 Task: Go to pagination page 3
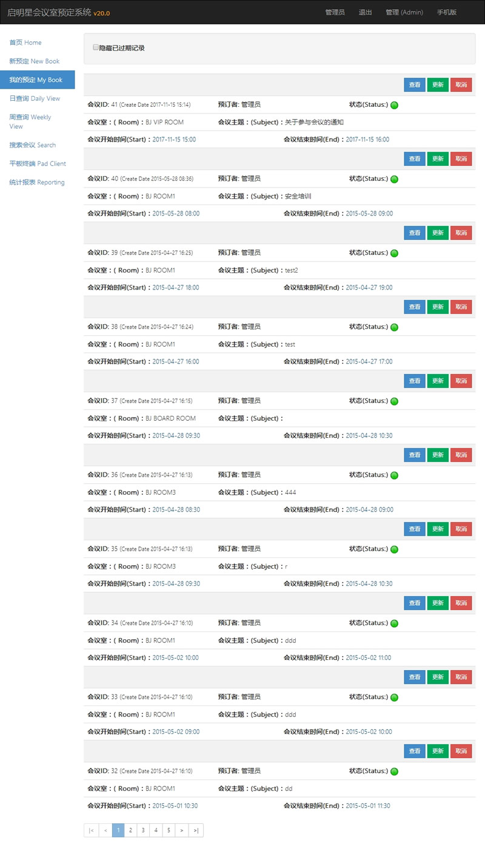[142, 830]
